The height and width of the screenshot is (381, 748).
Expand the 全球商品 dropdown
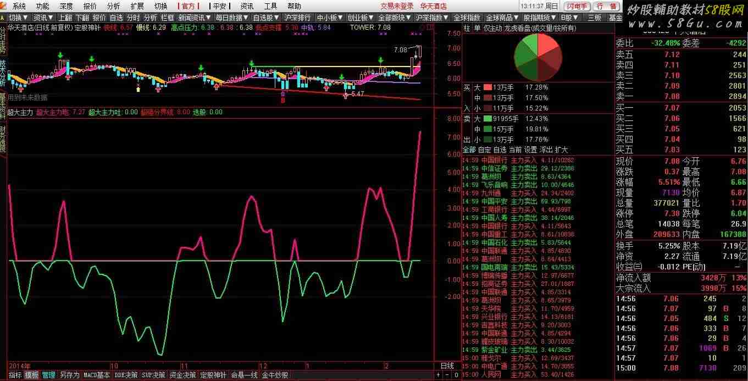click(503, 18)
